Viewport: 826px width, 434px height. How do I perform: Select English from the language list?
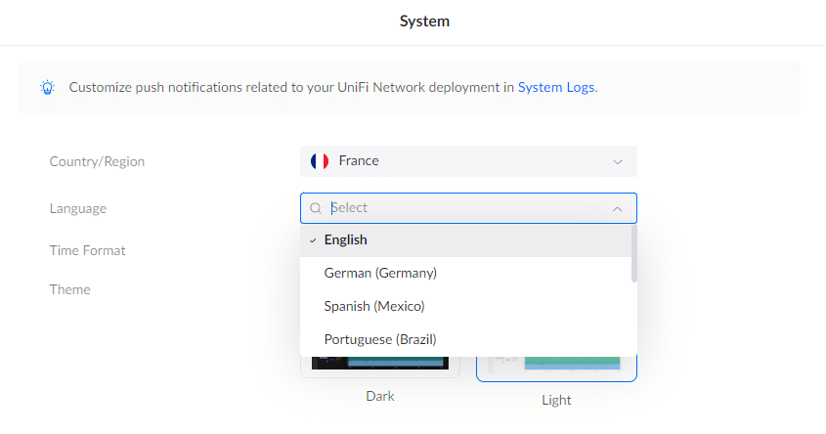tap(346, 240)
